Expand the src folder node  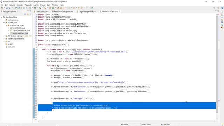pyautogui.click(x=4, y=41)
